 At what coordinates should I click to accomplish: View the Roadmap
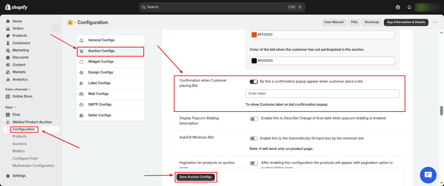[x=372, y=22]
